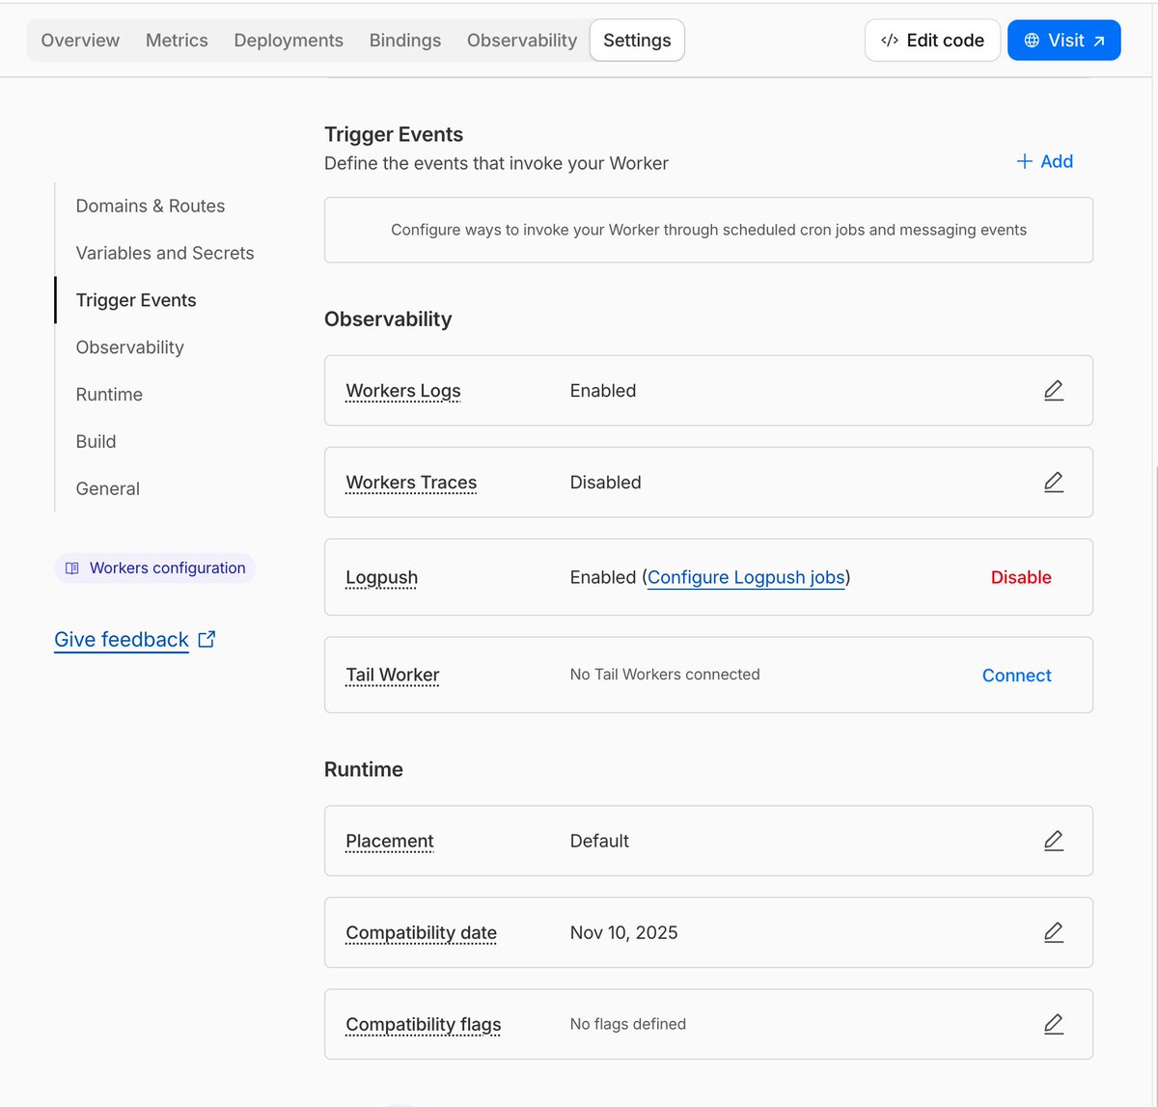Click the Trigger Events section heading
This screenshot has height=1107, width=1158.
tap(394, 134)
